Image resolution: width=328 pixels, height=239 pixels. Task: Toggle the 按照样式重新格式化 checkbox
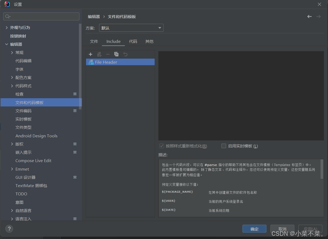pyautogui.click(x=161, y=146)
